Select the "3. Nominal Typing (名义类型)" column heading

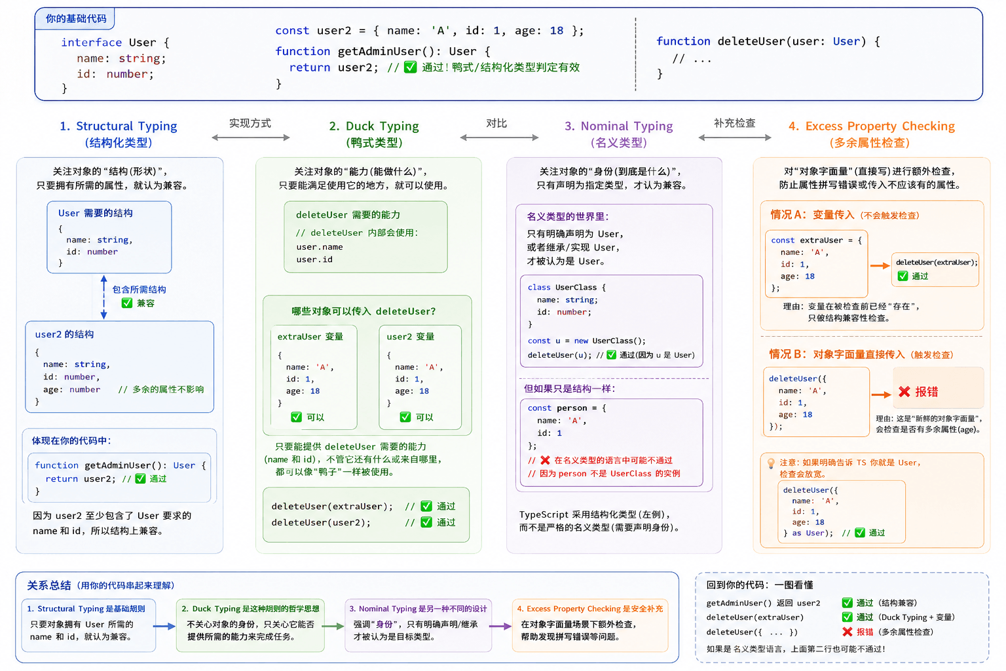[619, 134]
